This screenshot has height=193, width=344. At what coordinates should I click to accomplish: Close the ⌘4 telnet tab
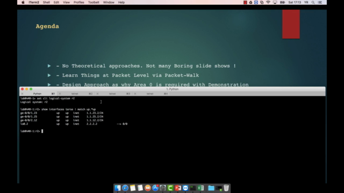tap(135, 94)
